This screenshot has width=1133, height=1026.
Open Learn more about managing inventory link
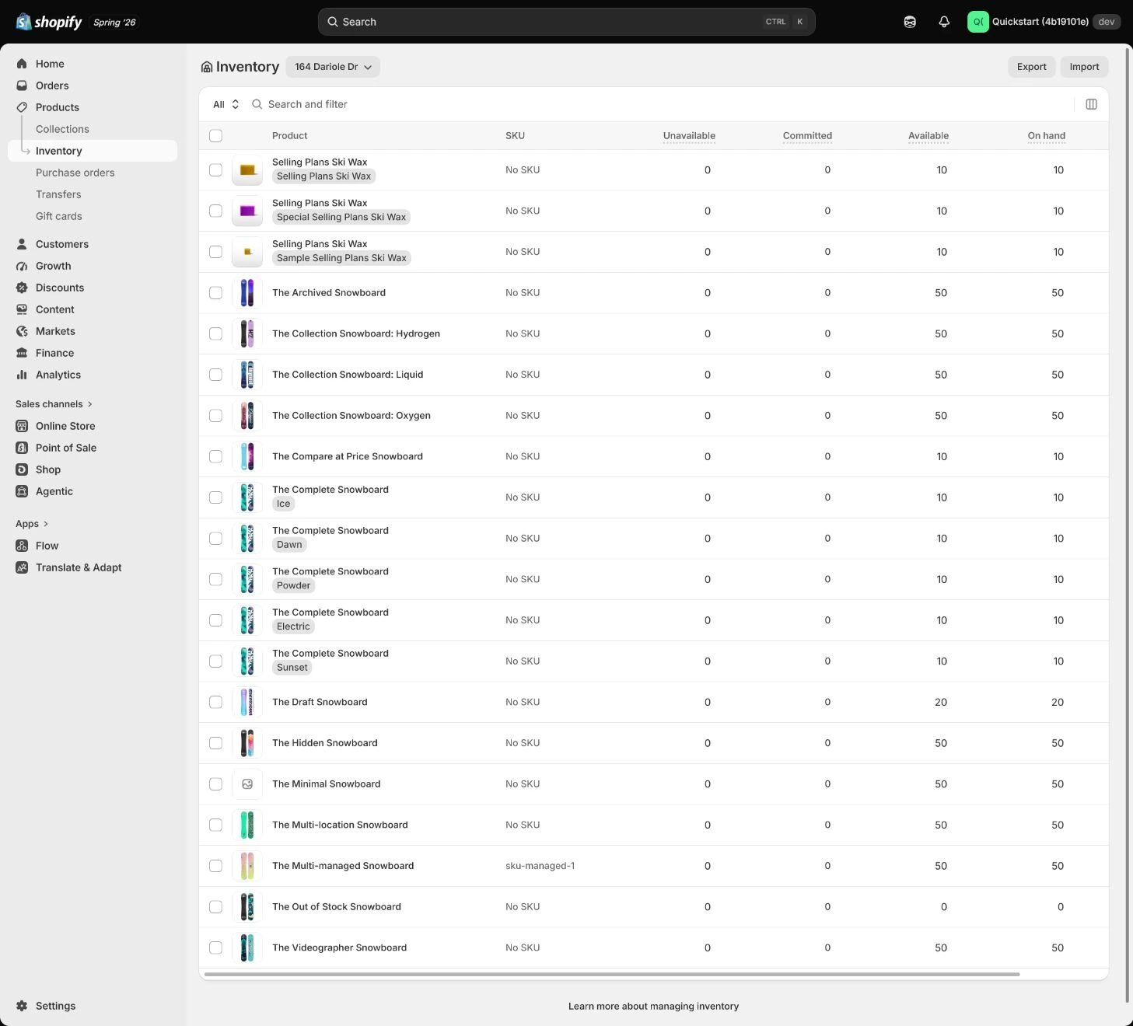click(653, 1006)
